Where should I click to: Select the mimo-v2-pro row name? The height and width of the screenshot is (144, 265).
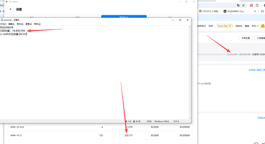tap(17, 127)
